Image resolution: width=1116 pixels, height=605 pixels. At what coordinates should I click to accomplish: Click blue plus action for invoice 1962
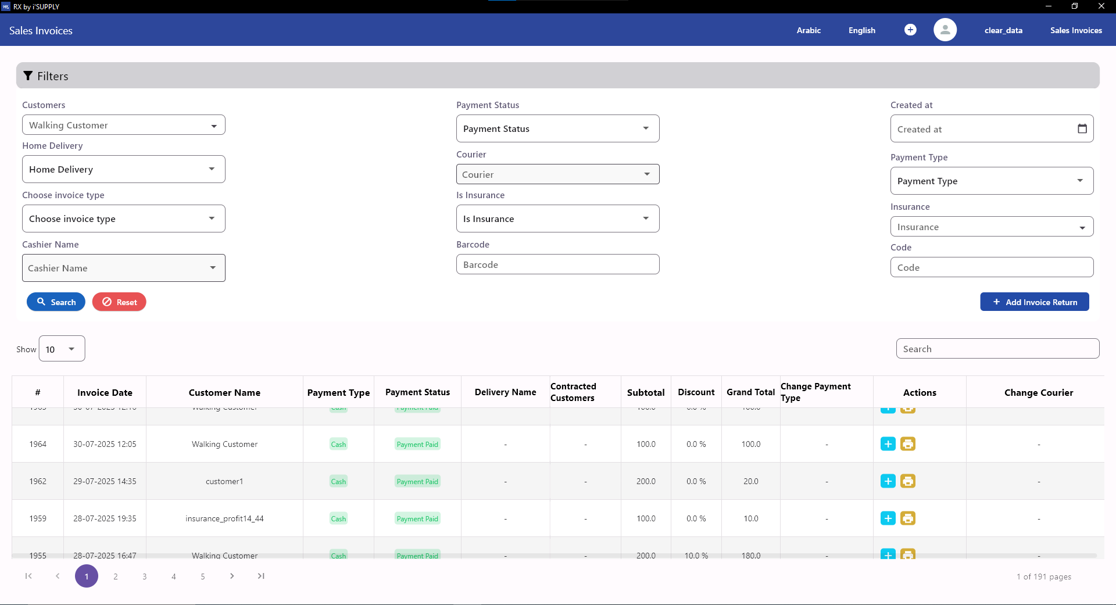888,481
